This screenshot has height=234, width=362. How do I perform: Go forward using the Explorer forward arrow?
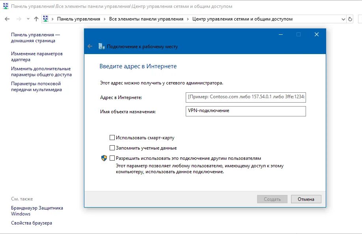(19, 19)
